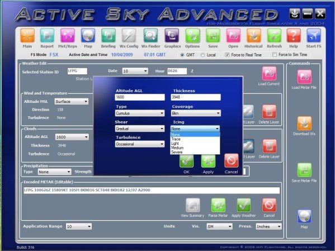Click the Encoded METAR text field
Image resolution: width=335 pixels, height=251 pixels.
tap(152, 190)
